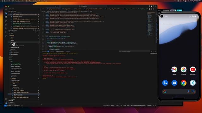Tap the Google search bar on the emulator
The width and height of the screenshot is (202, 113).
coord(179,92)
